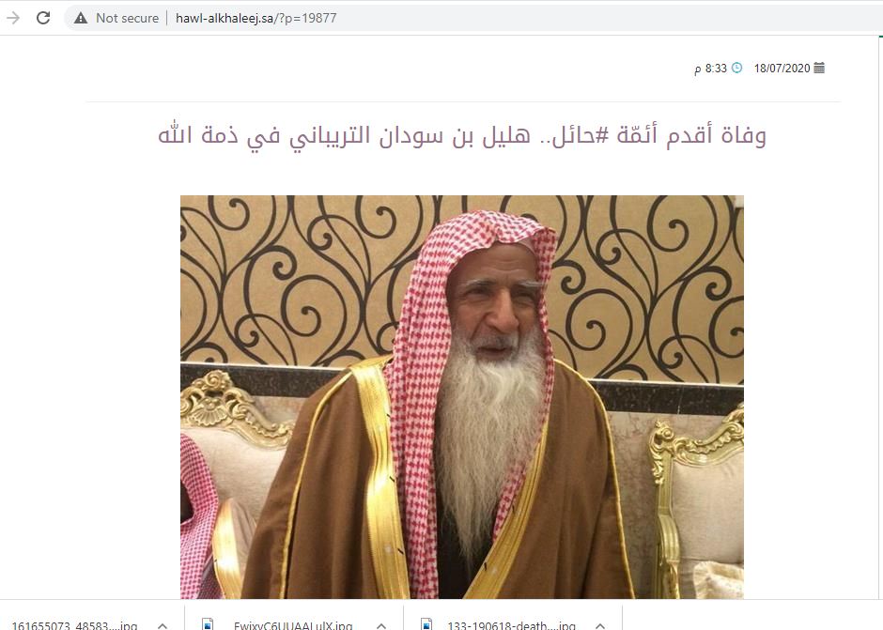Screen dimensions: 883x630
Task: Click the article photo of the elderly man
Action: (x=462, y=397)
